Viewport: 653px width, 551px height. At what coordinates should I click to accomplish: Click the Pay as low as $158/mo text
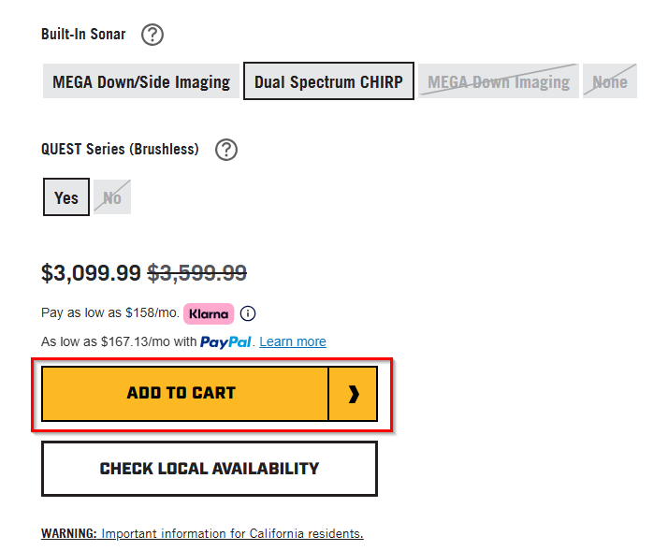coord(110,312)
